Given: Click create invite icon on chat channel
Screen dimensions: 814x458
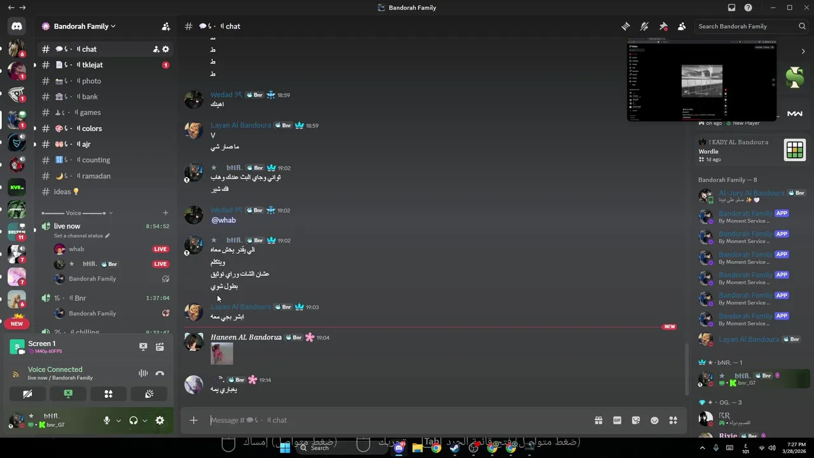Looking at the screenshot, I should (x=156, y=49).
